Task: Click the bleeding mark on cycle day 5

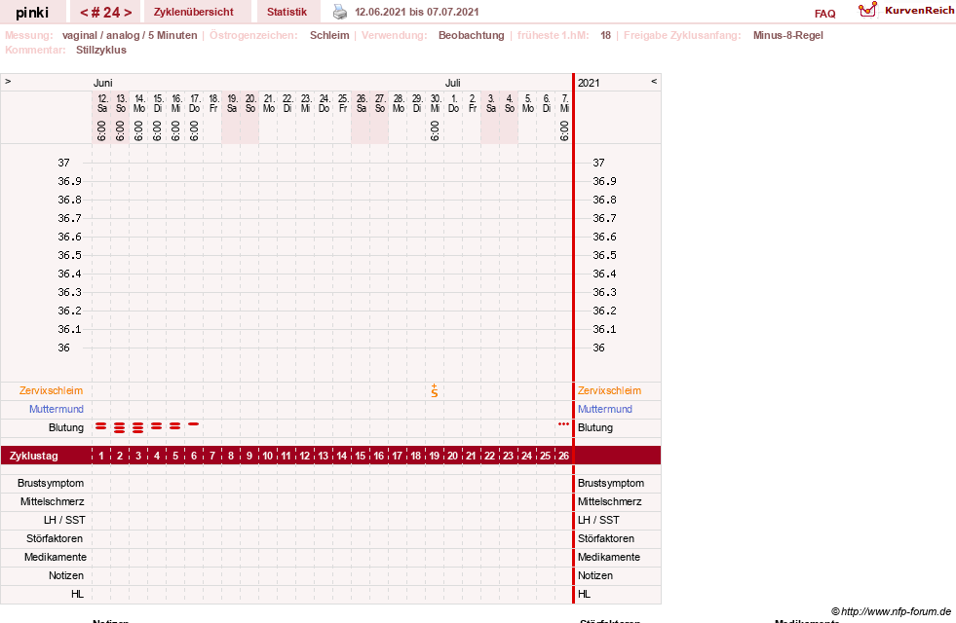Action: (x=175, y=426)
